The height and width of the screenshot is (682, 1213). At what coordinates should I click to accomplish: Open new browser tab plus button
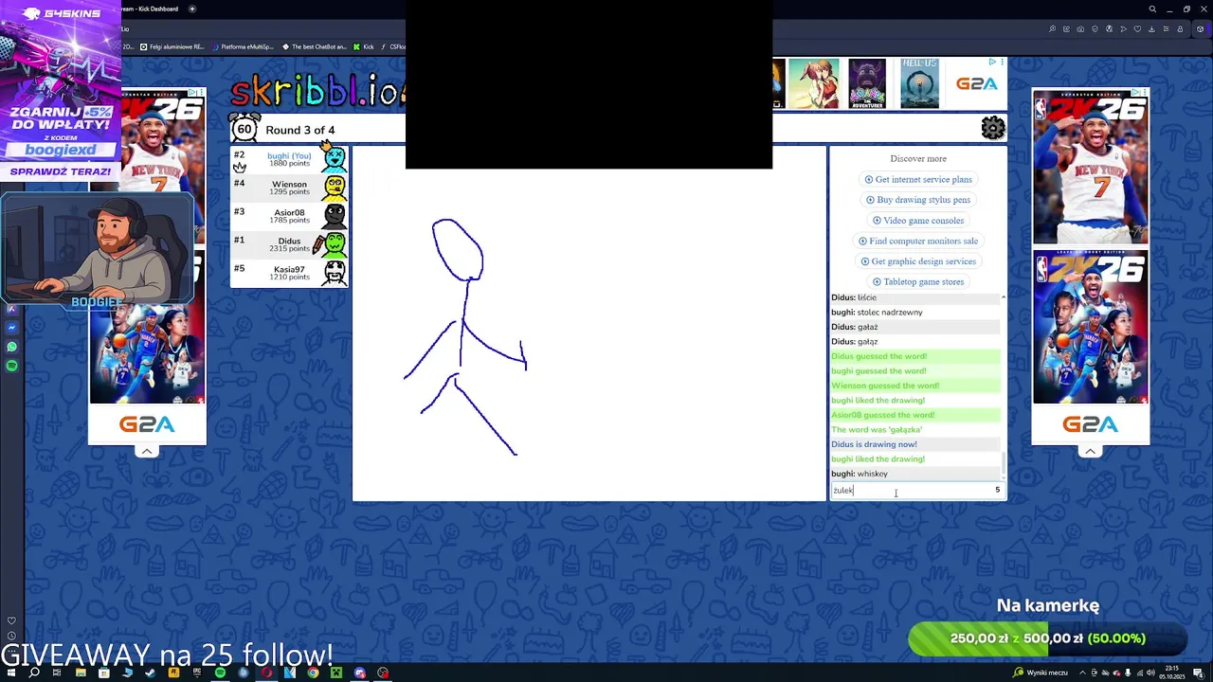tap(191, 9)
